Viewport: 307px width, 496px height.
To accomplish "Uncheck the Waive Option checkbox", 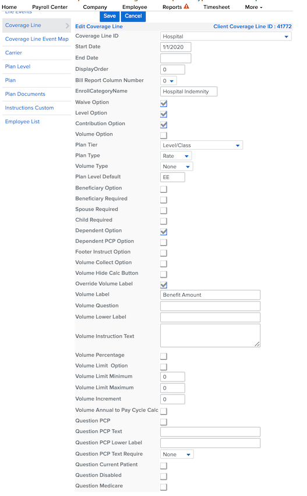I will [164, 103].
